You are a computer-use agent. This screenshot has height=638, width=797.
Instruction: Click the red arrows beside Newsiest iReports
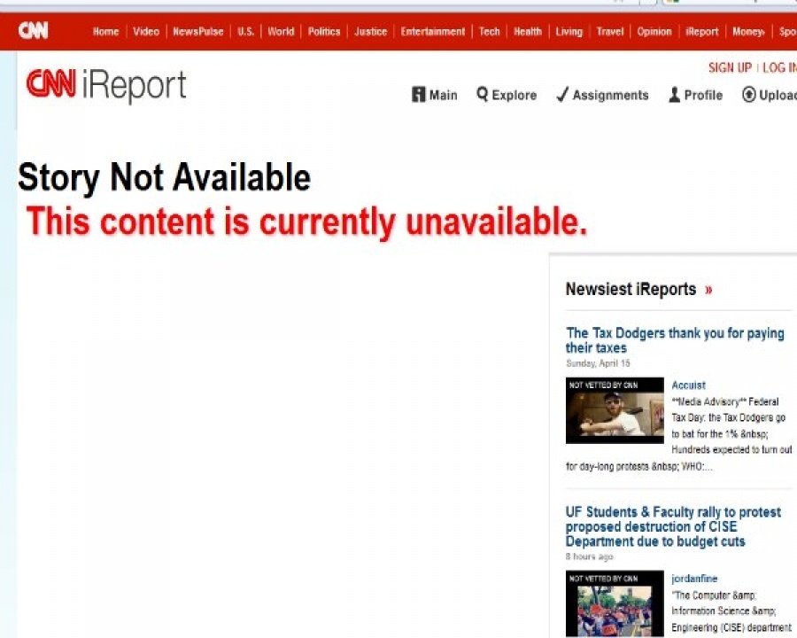[708, 290]
